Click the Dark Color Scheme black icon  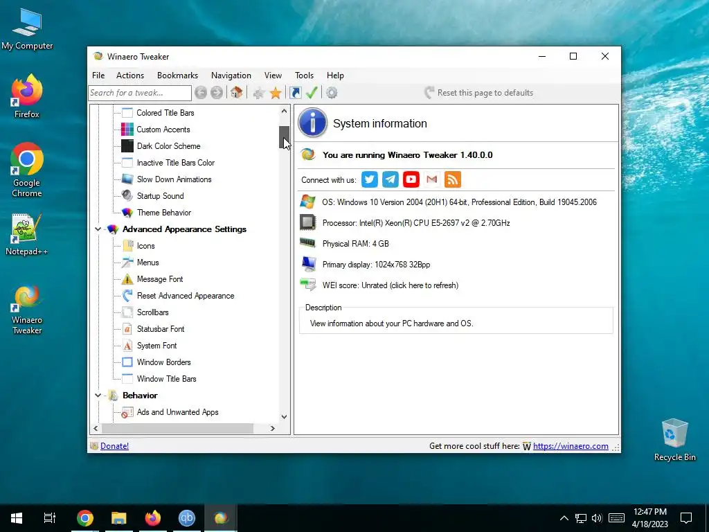tap(127, 146)
